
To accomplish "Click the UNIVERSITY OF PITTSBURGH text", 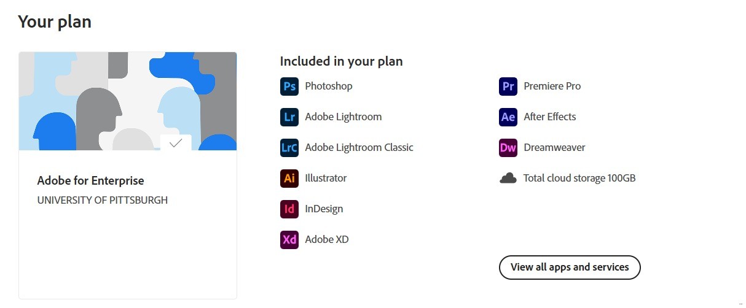I will [102, 200].
